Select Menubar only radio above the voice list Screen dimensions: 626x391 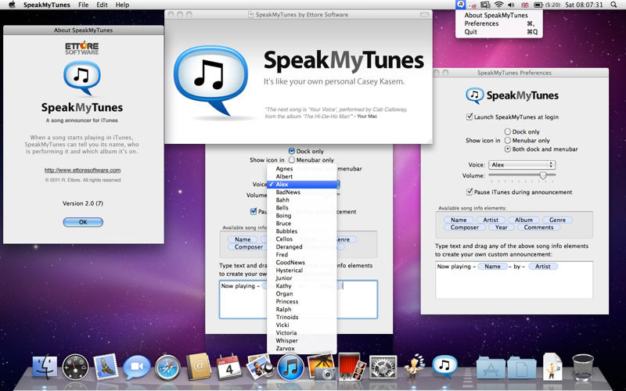click(291, 160)
